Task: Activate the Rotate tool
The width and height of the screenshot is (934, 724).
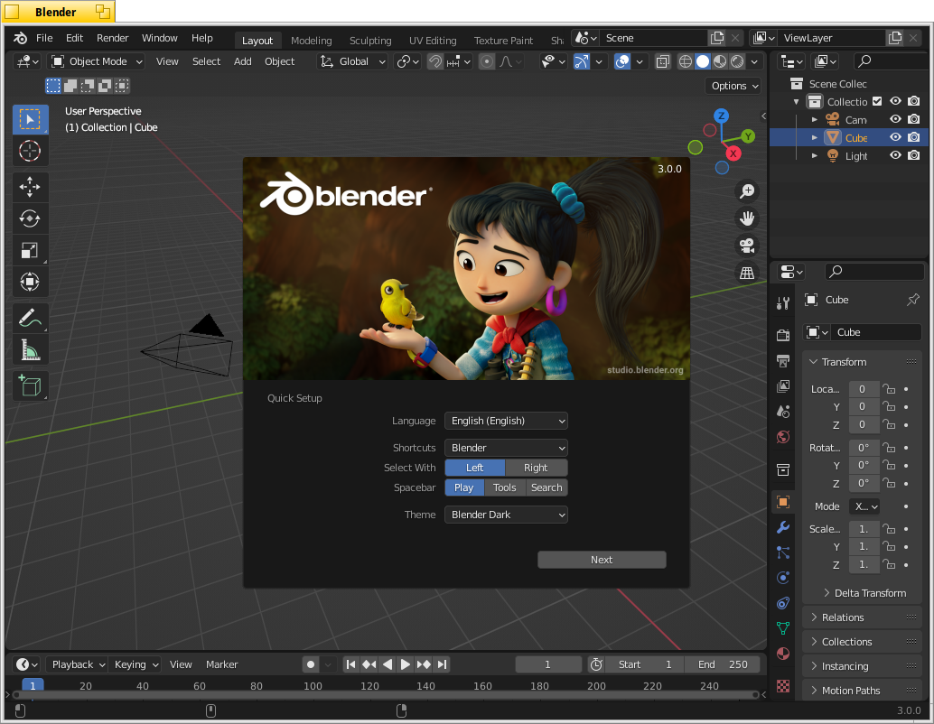Action: tap(30, 218)
